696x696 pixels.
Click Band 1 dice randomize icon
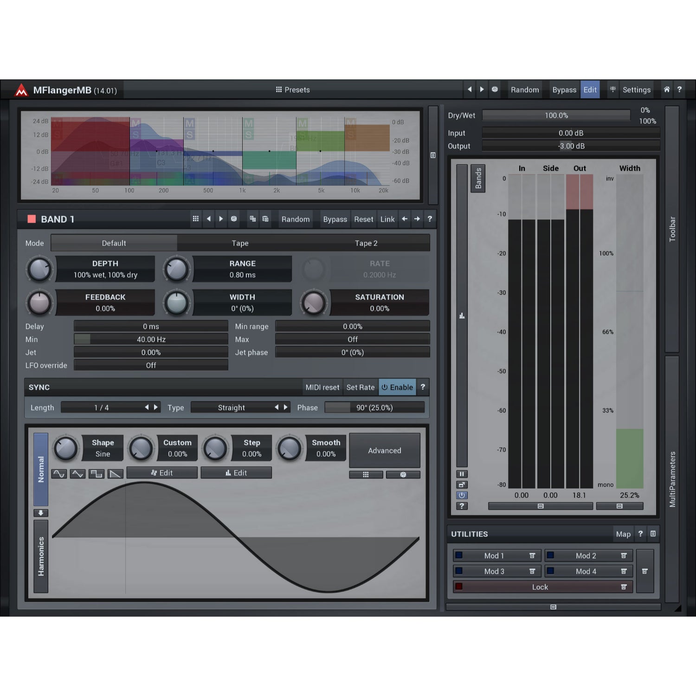point(234,219)
